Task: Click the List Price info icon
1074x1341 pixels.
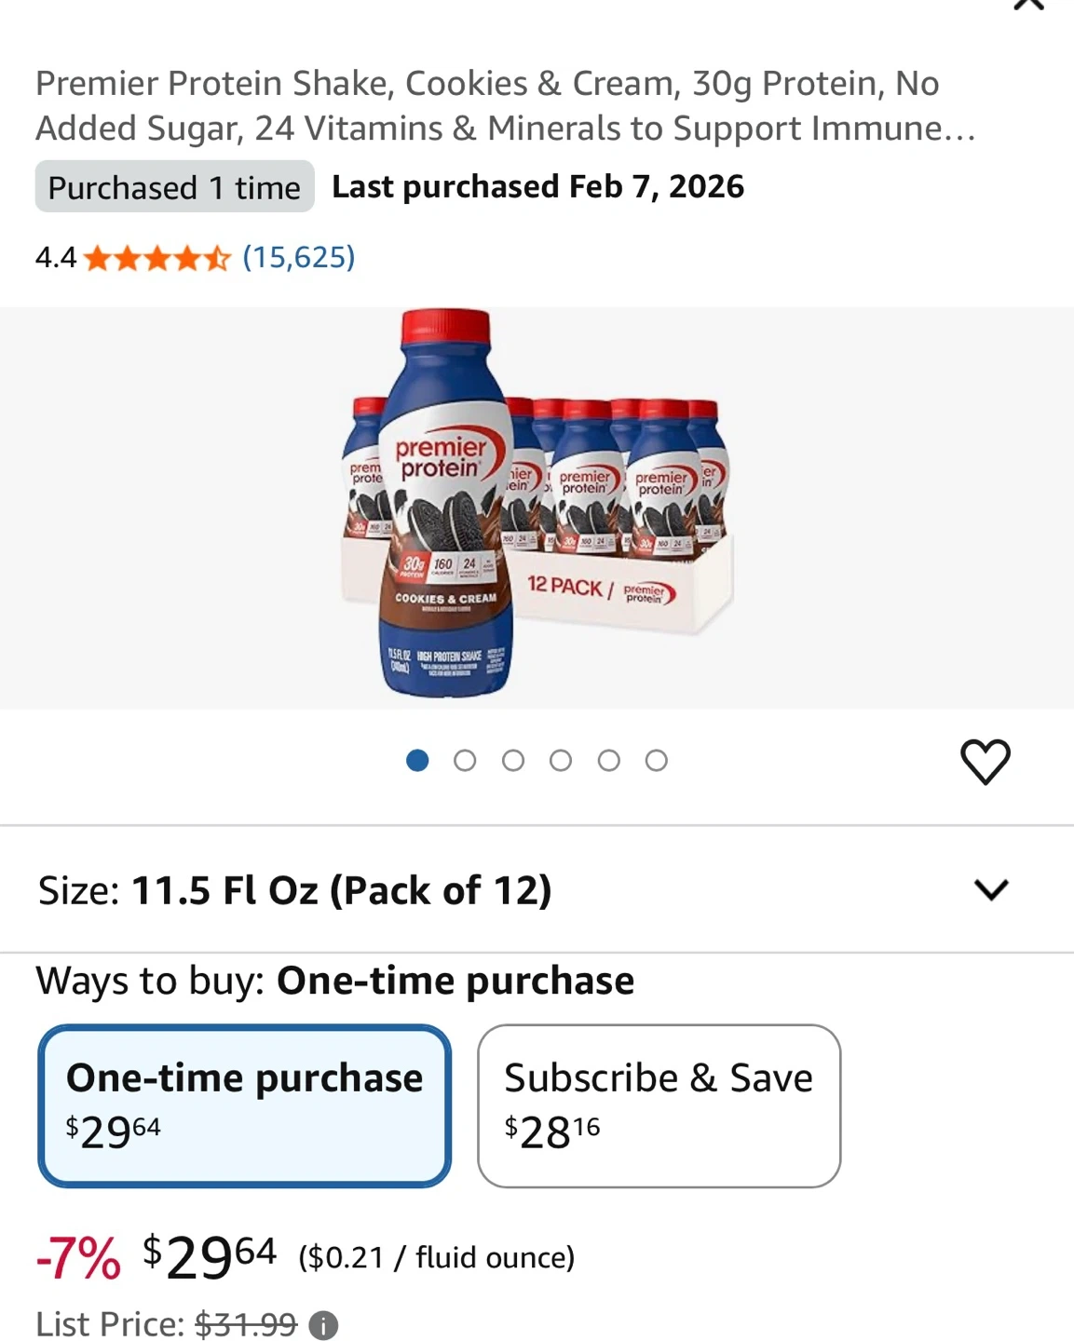Action: pyautogui.click(x=323, y=1324)
